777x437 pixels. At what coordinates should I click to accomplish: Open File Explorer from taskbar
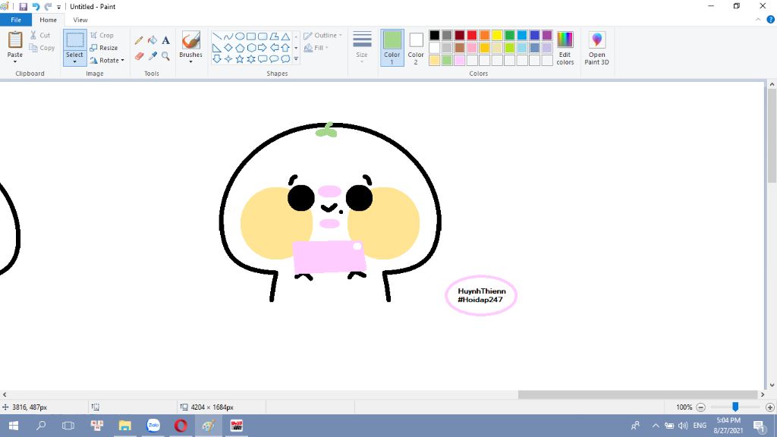(125, 426)
